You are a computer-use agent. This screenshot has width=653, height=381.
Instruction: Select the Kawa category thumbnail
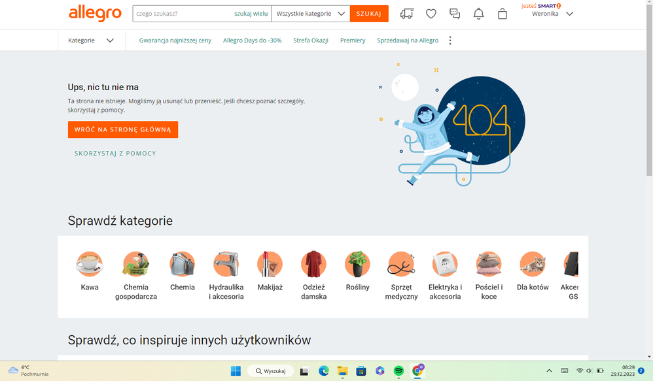click(x=90, y=265)
